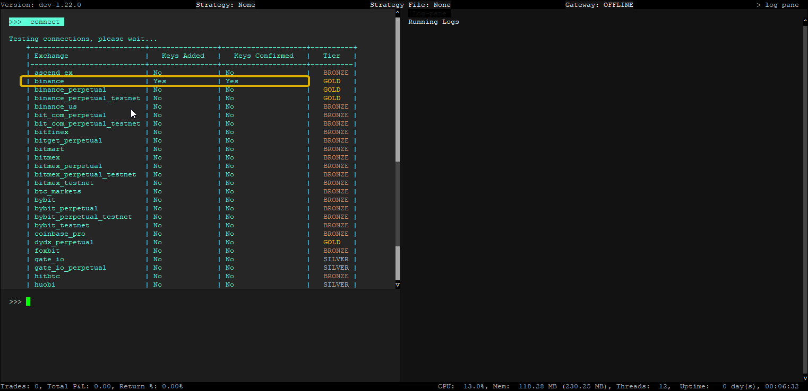The height and width of the screenshot is (391, 808).
Task: Click the GOLD tier for dydx_perpetual
Action: tap(332, 242)
